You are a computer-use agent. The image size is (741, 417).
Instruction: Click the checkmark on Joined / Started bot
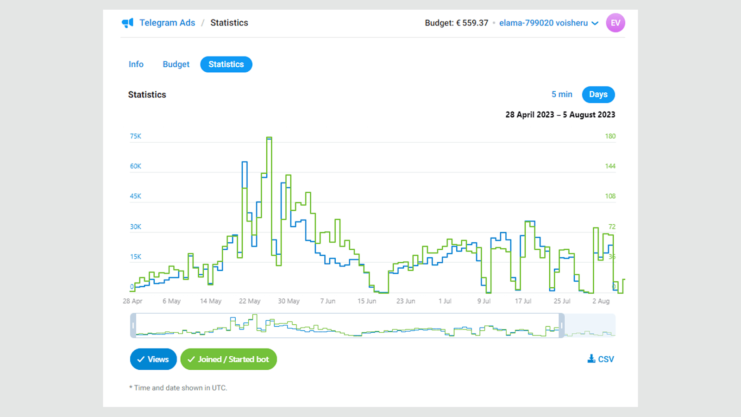point(191,360)
